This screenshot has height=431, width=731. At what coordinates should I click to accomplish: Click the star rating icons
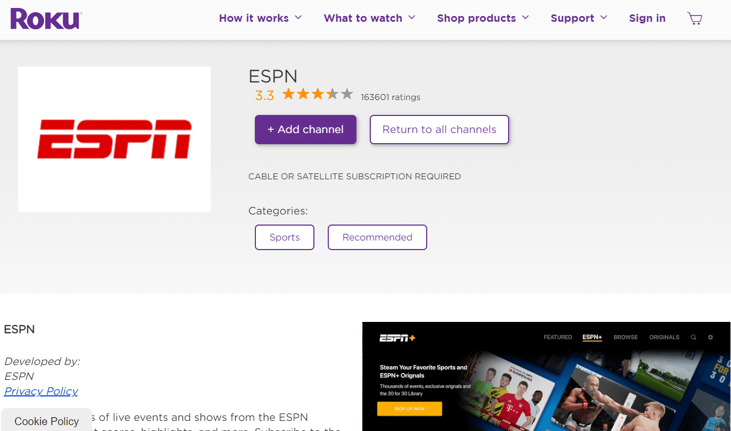click(318, 95)
